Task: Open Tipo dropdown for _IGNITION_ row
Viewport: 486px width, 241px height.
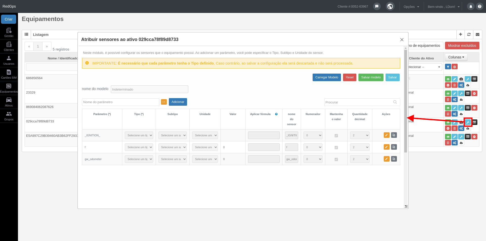Action: click(139, 135)
